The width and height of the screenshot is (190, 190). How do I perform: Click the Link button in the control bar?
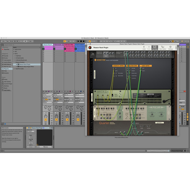point(3,41)
